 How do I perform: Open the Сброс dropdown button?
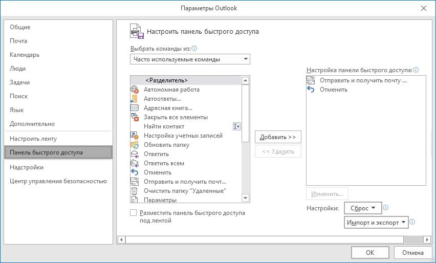coord(363,208)
